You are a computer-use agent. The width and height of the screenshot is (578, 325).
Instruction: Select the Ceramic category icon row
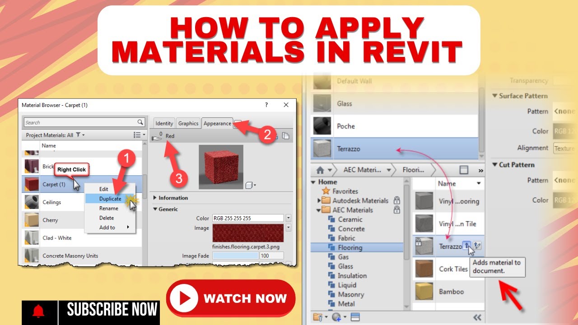(x=345, y=219)
